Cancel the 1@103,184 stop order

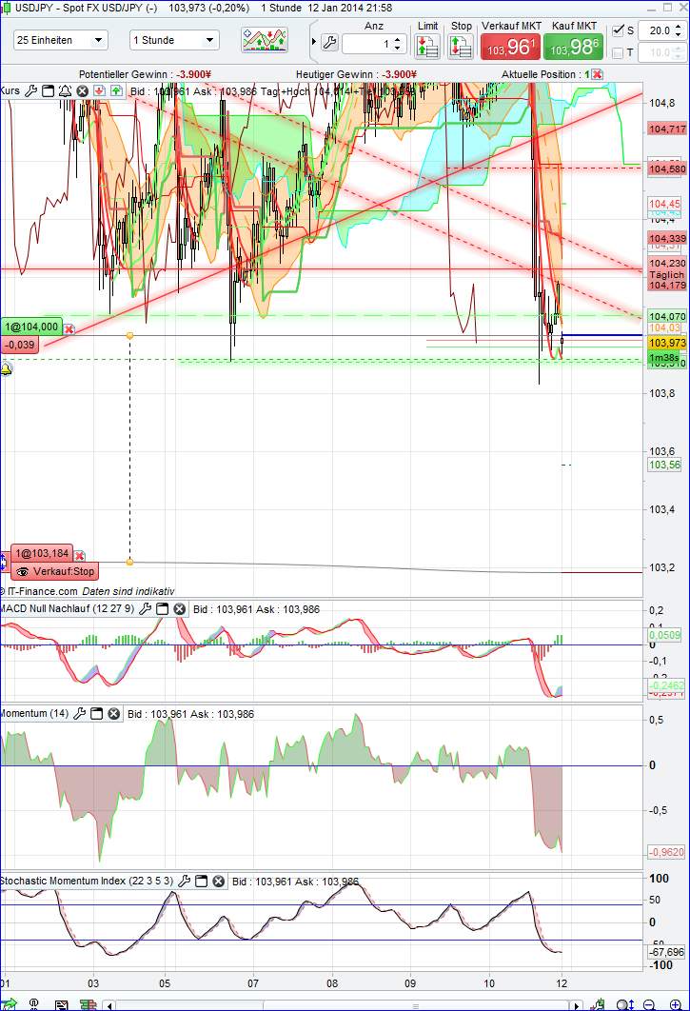[x=79, y=556]
